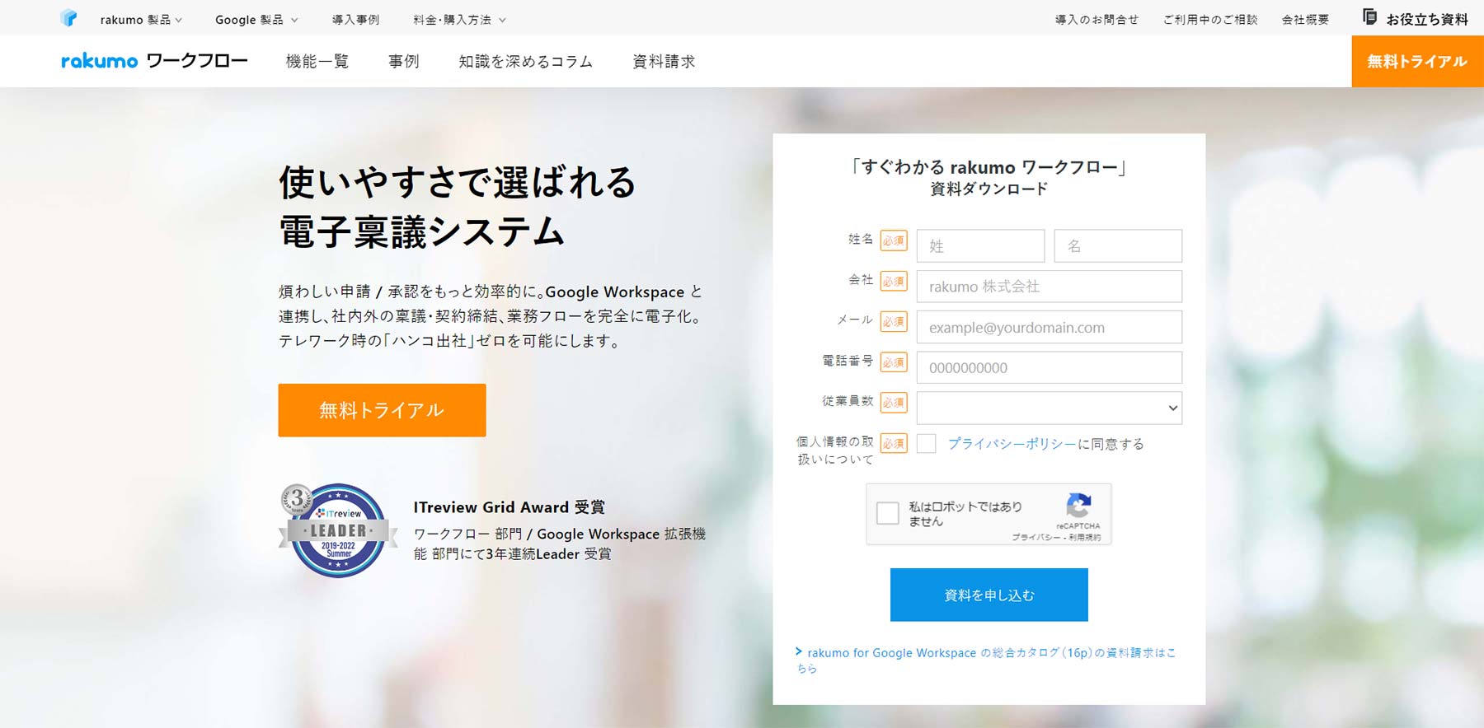Open 会社概要 in top bar

[x=1305, y=20]
